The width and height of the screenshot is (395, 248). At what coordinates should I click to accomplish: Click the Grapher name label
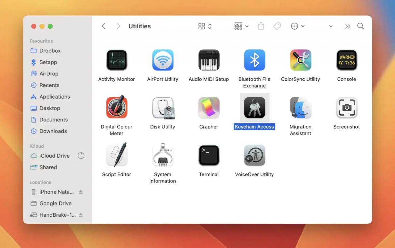[x=209, y=127]
